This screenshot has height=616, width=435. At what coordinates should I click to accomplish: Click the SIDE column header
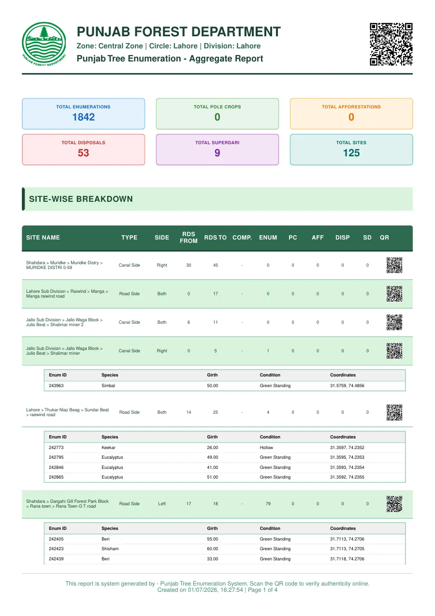[x=162, y=238]
